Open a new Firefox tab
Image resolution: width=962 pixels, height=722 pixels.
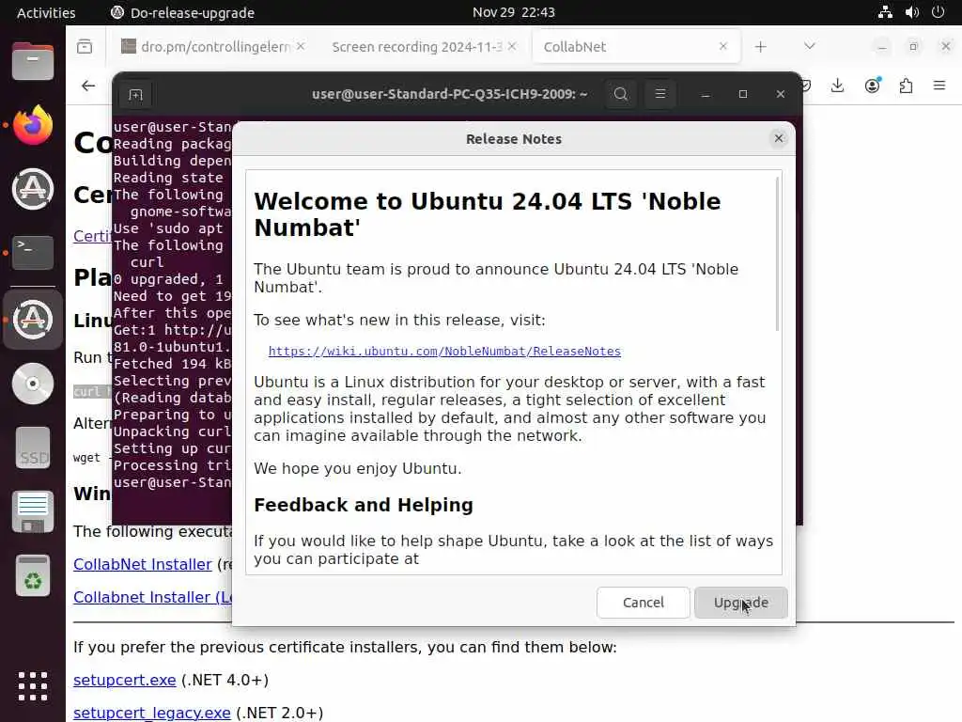[761, 47]
